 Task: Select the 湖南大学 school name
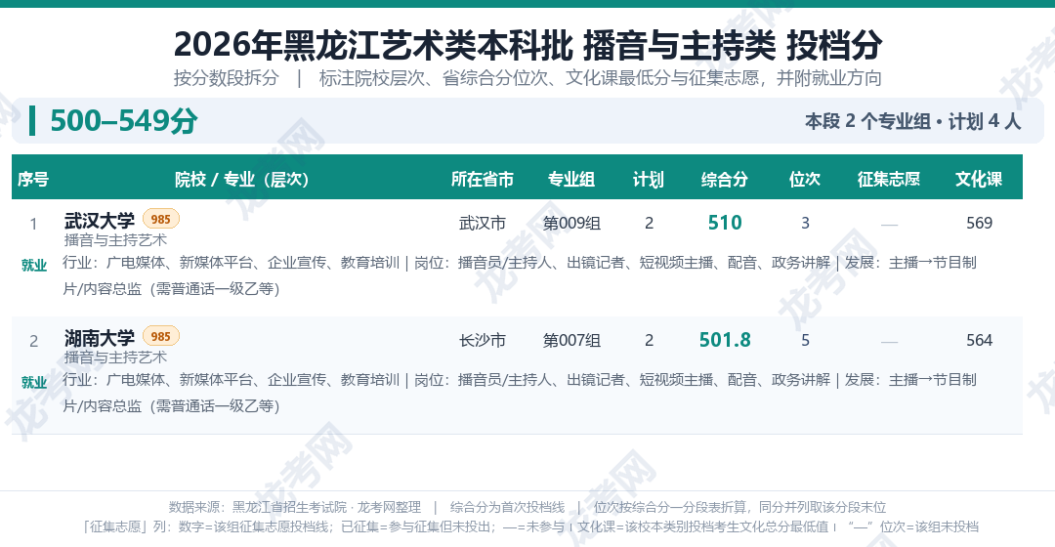tap(100, 337)
